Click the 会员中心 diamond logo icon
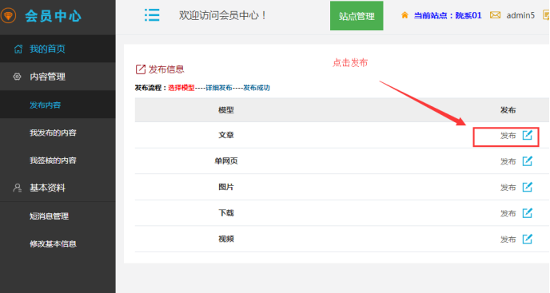This screenshot has height=293, width=550. 8,16
